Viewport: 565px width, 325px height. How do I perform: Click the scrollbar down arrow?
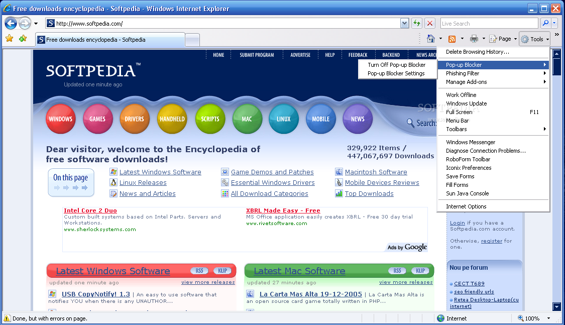[556, 306]
